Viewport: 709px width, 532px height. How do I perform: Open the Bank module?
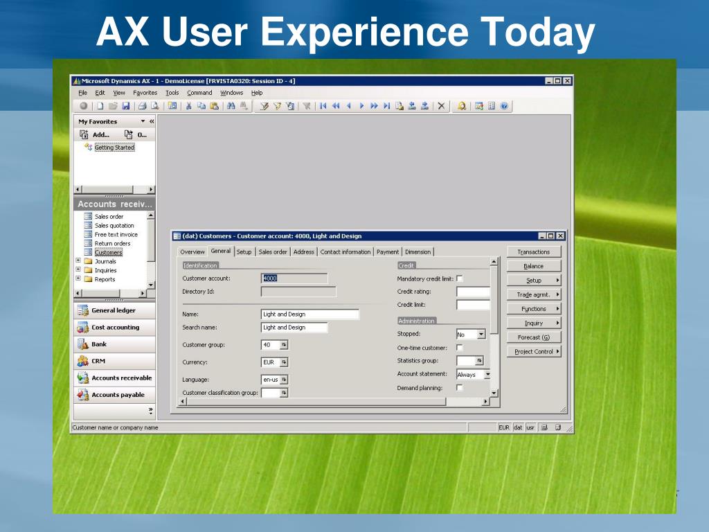point(114,344)
